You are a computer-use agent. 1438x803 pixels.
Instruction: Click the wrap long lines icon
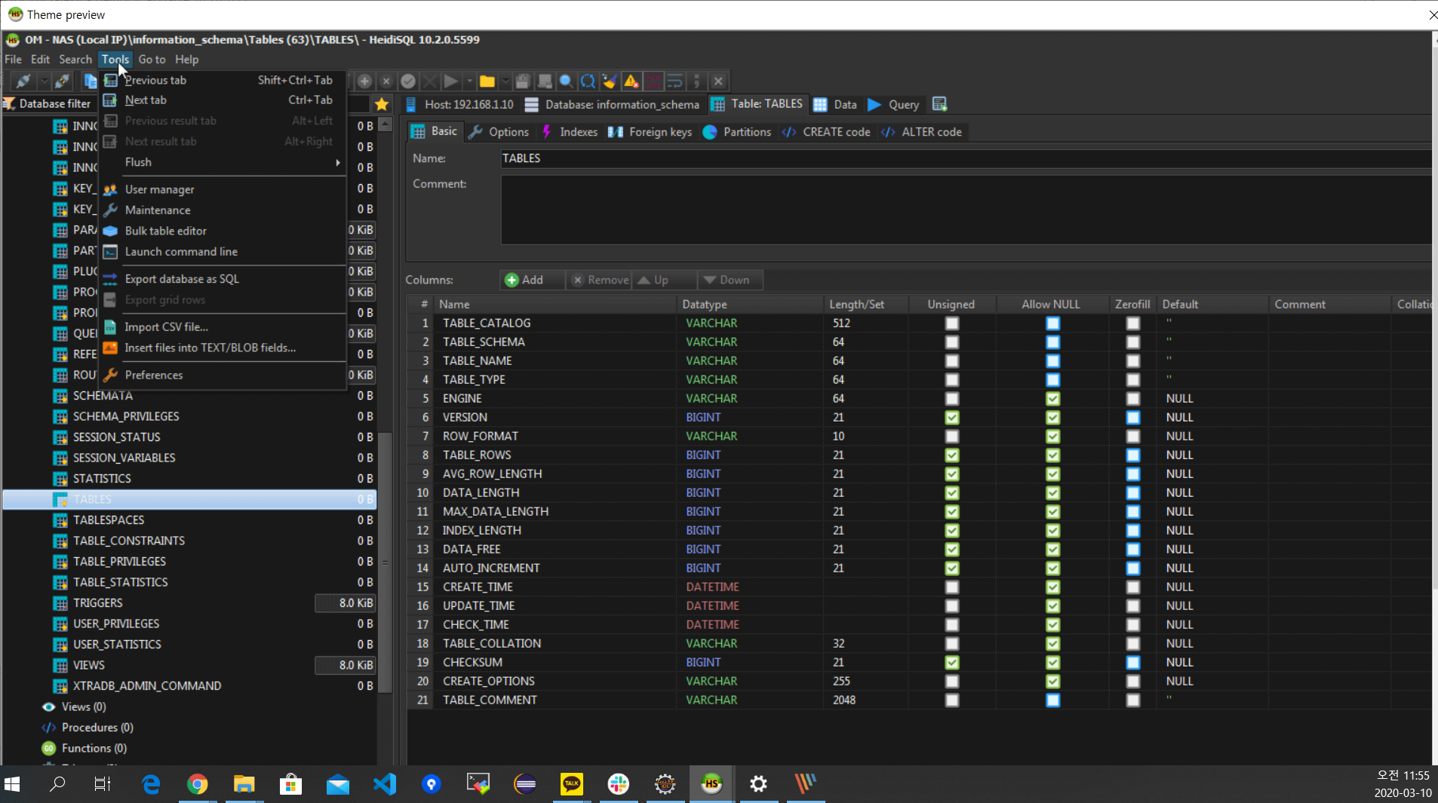click(675, 81)
